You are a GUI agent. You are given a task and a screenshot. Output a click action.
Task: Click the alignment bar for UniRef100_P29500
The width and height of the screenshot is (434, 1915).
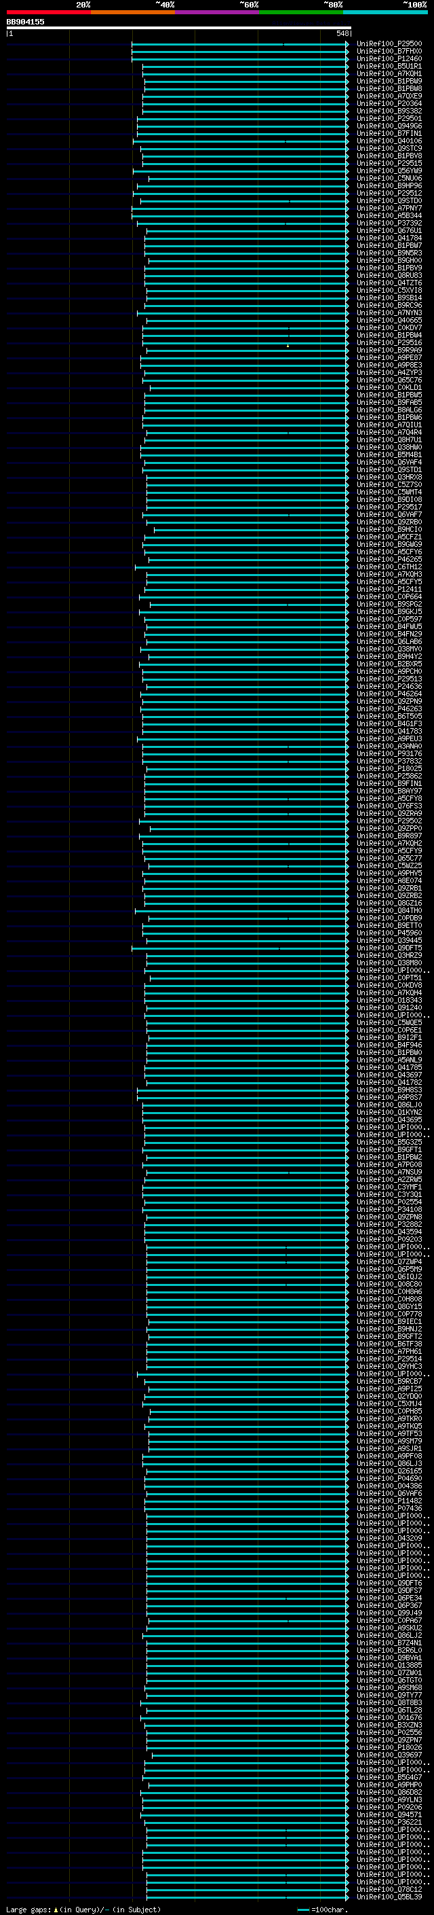tap(239, 44)
